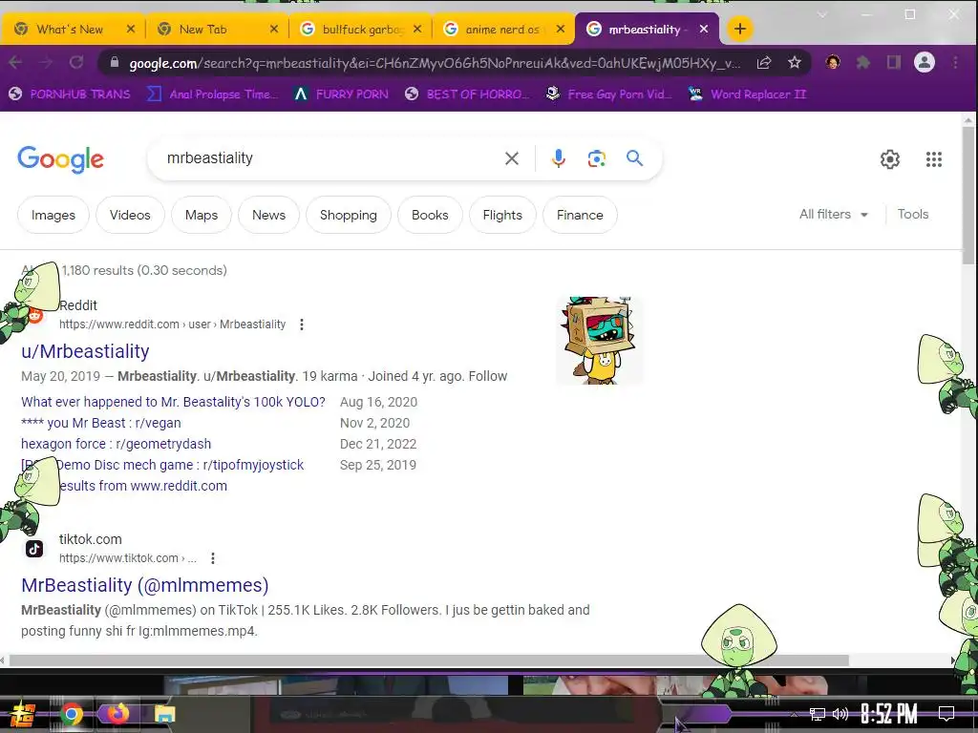Open the 'hexagon force : r/geometrydash' link
This screenshot has width=978, height=733.
click(x=116, y=444)
